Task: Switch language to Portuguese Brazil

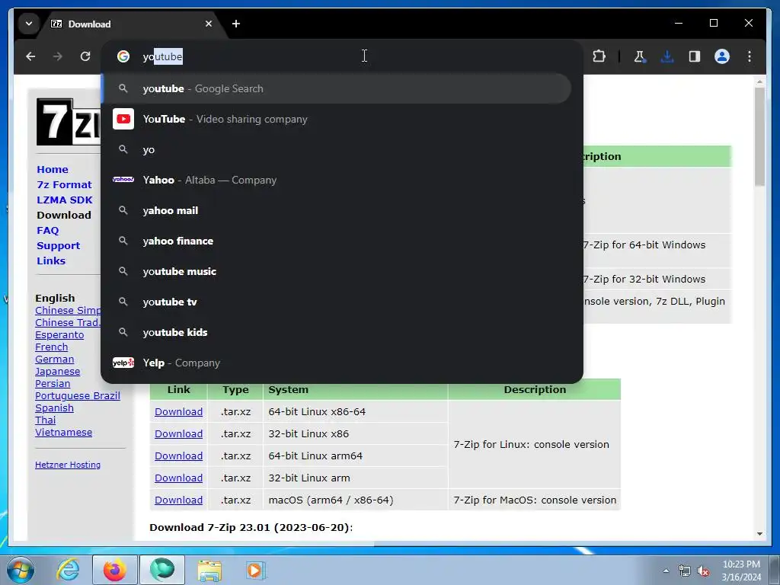Action: coord(78,395)
